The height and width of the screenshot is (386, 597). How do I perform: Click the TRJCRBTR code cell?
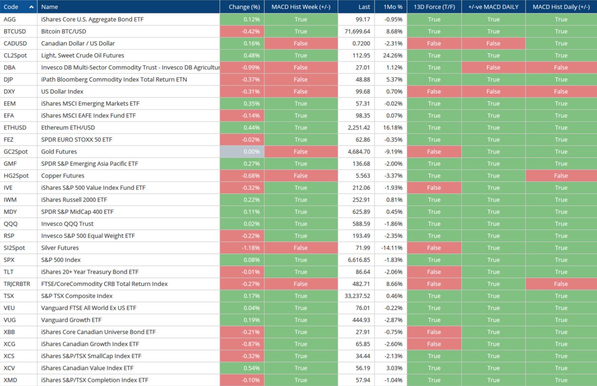click(x=19, y=284)
